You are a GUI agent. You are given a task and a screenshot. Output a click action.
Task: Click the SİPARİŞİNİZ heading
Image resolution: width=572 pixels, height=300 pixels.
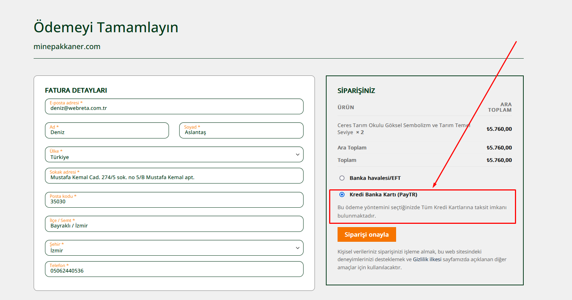coord(356,90)
